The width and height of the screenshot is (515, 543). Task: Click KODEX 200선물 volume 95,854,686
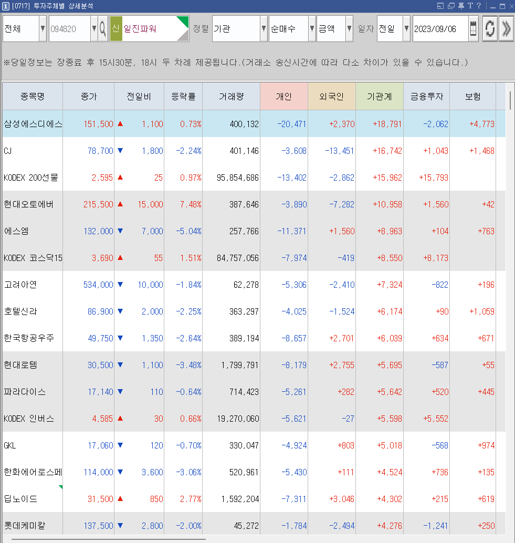pyautogui.click(x=237, y=177)
